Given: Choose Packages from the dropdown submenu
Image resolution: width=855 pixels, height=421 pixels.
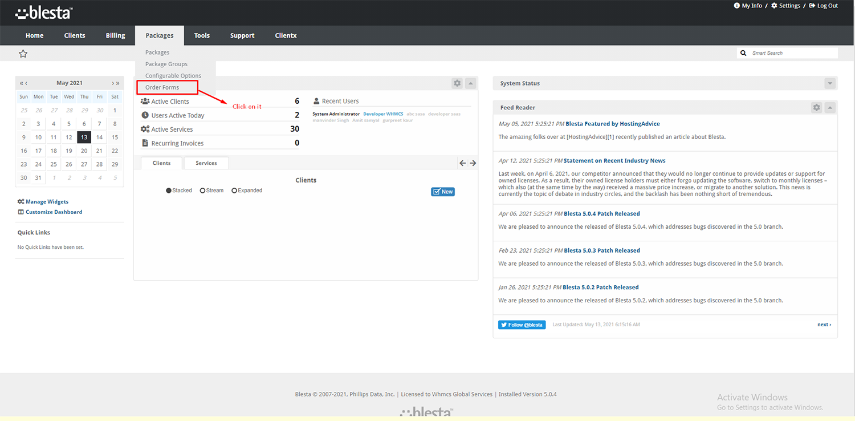Looking at the screenshot, I should click(x=157, y=52).
